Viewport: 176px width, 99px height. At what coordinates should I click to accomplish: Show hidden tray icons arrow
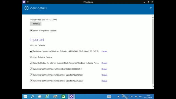pyautogui.click(x=114, y=97)
